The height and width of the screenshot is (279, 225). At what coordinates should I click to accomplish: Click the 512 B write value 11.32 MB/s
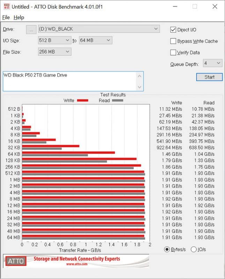point(171,109)
